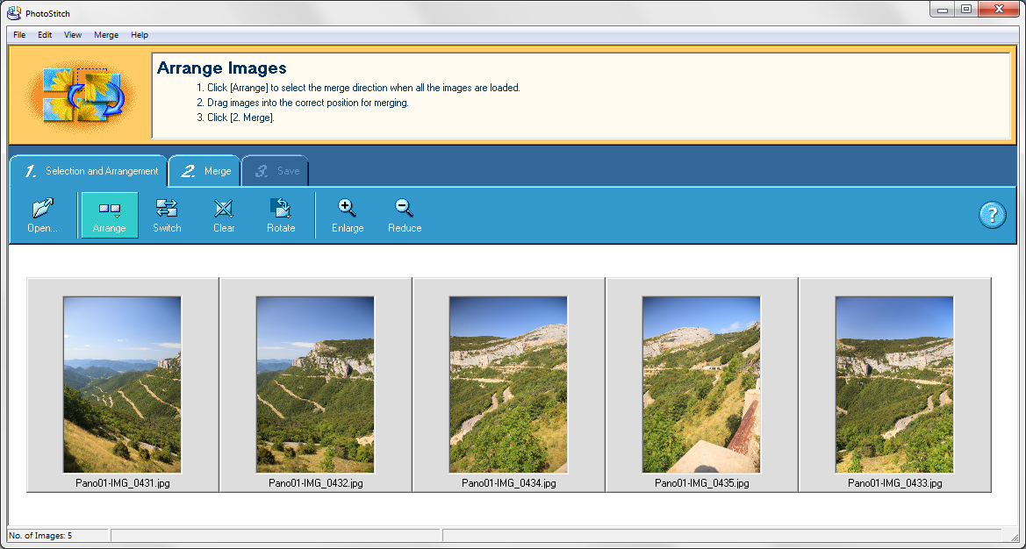Click the Switch images icon
The image size is (1026, 549).
[x=167, y=209]
